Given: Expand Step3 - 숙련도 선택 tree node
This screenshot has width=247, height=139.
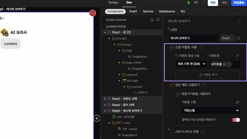Looking at the screenshot, I should coord(105,99).
